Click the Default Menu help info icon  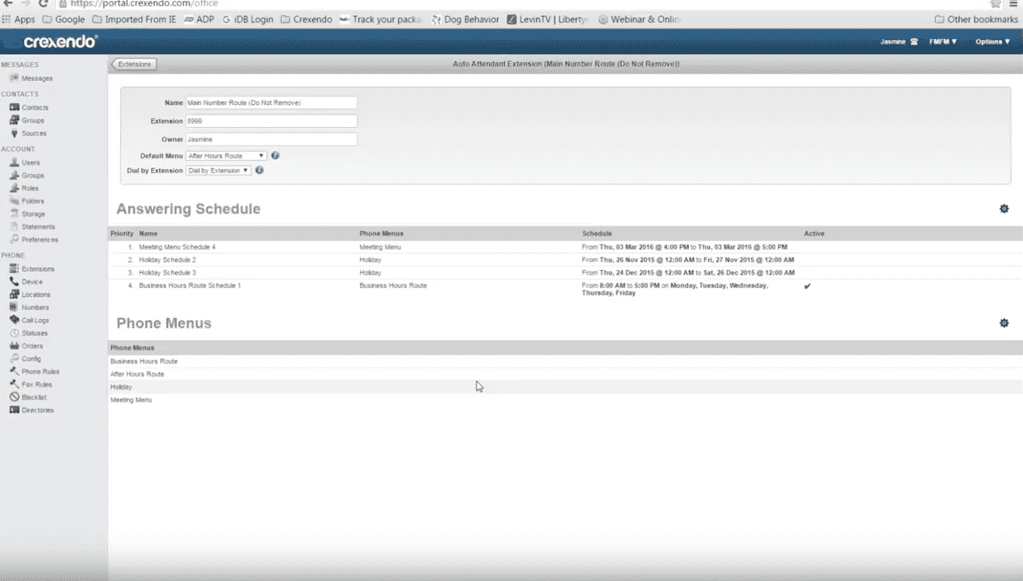click(276, 155)
